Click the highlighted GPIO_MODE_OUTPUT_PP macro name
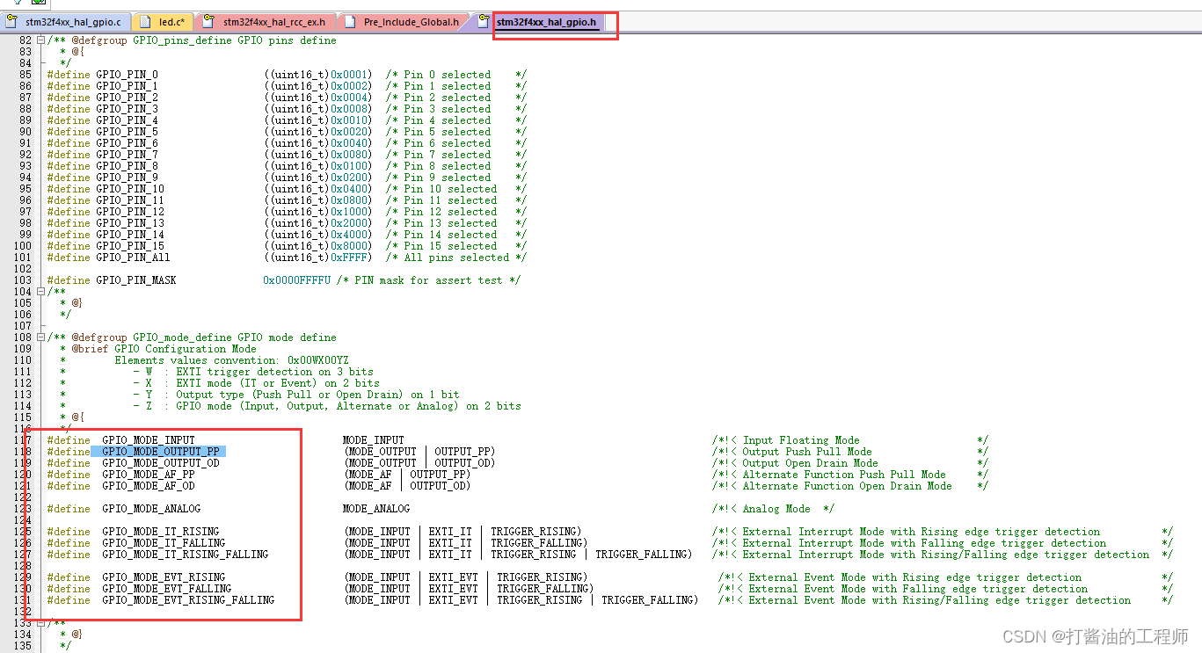This screenshot has height=653, width=1202. click(161, 452)
